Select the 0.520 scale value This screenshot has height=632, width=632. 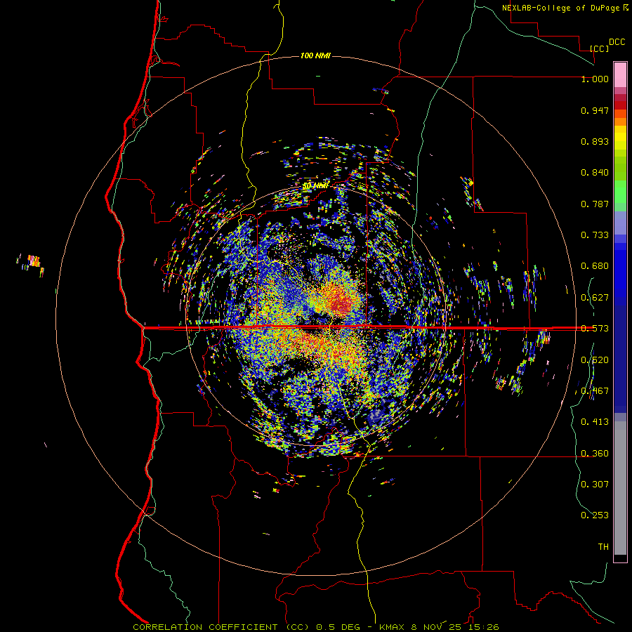595,360
